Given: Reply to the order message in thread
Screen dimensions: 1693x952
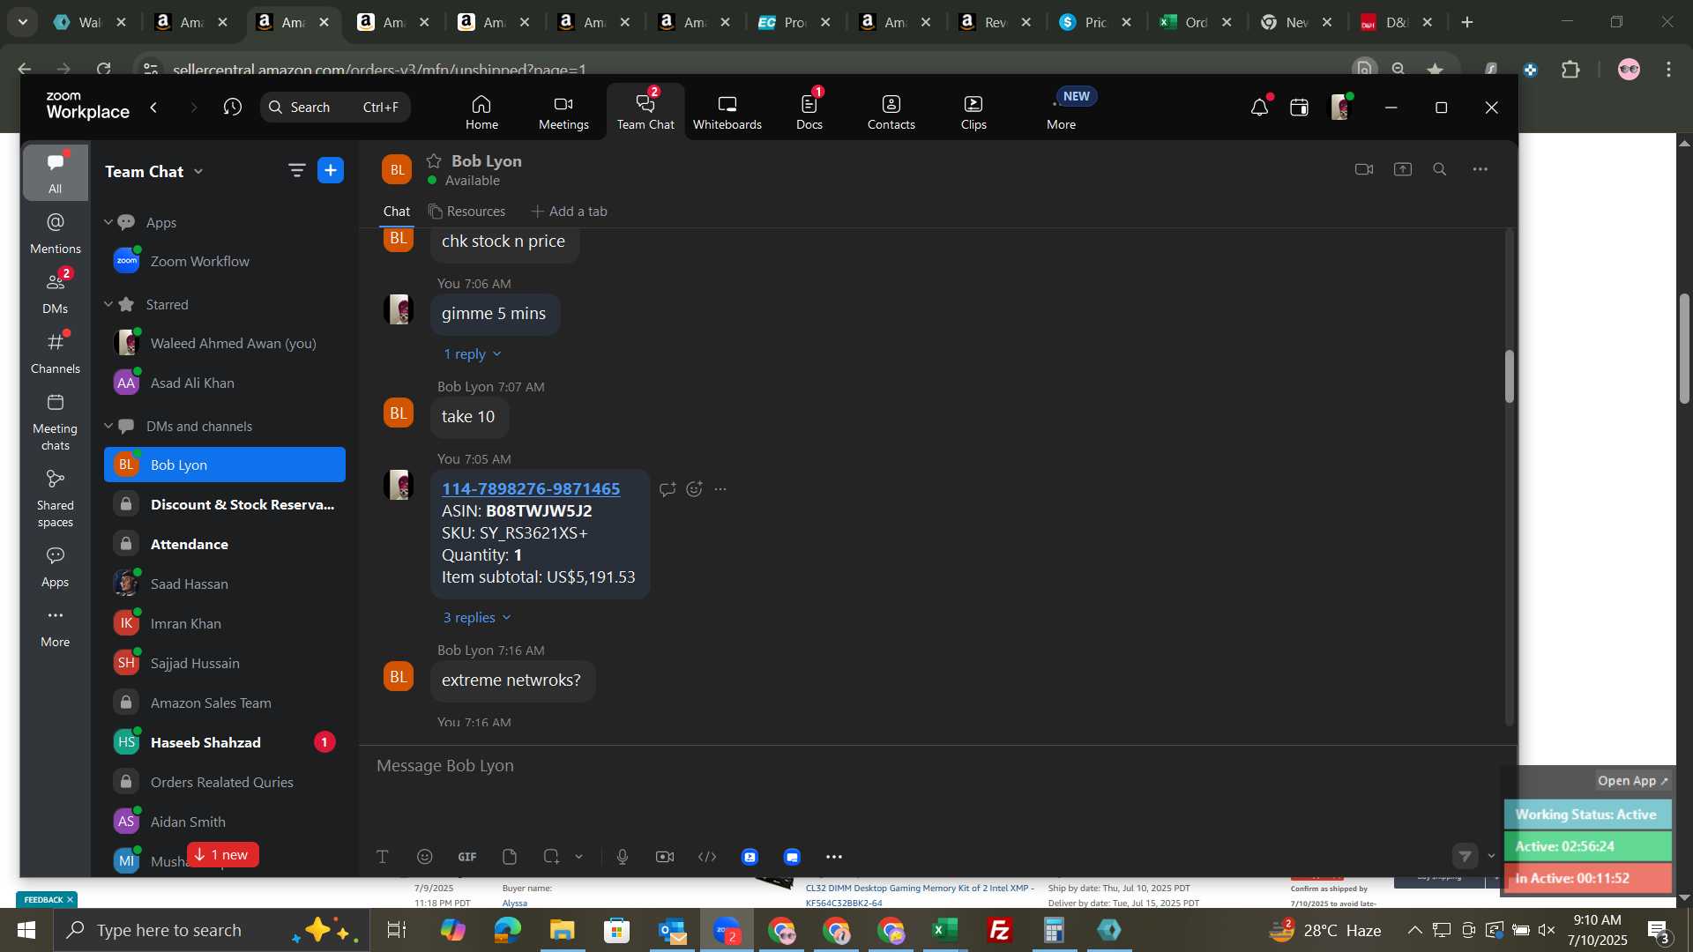Looking at the screenshot, I should point(668,489).
